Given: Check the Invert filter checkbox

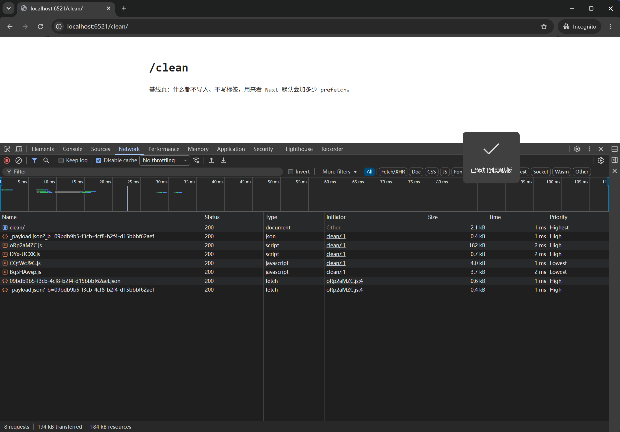Looking at the screenshot, I should [290, 172].
